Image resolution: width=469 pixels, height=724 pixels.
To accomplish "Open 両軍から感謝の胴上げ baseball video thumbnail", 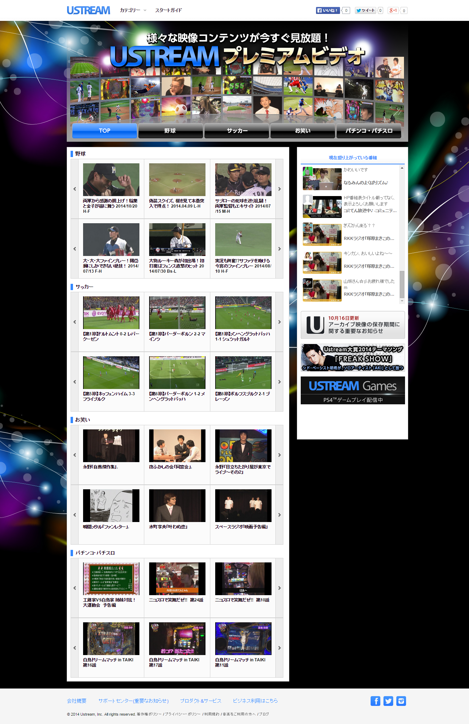I will [111, 180].
